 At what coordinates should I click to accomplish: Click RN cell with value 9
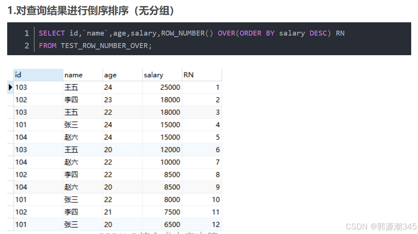pyautogui.click(x=202, y=187)
